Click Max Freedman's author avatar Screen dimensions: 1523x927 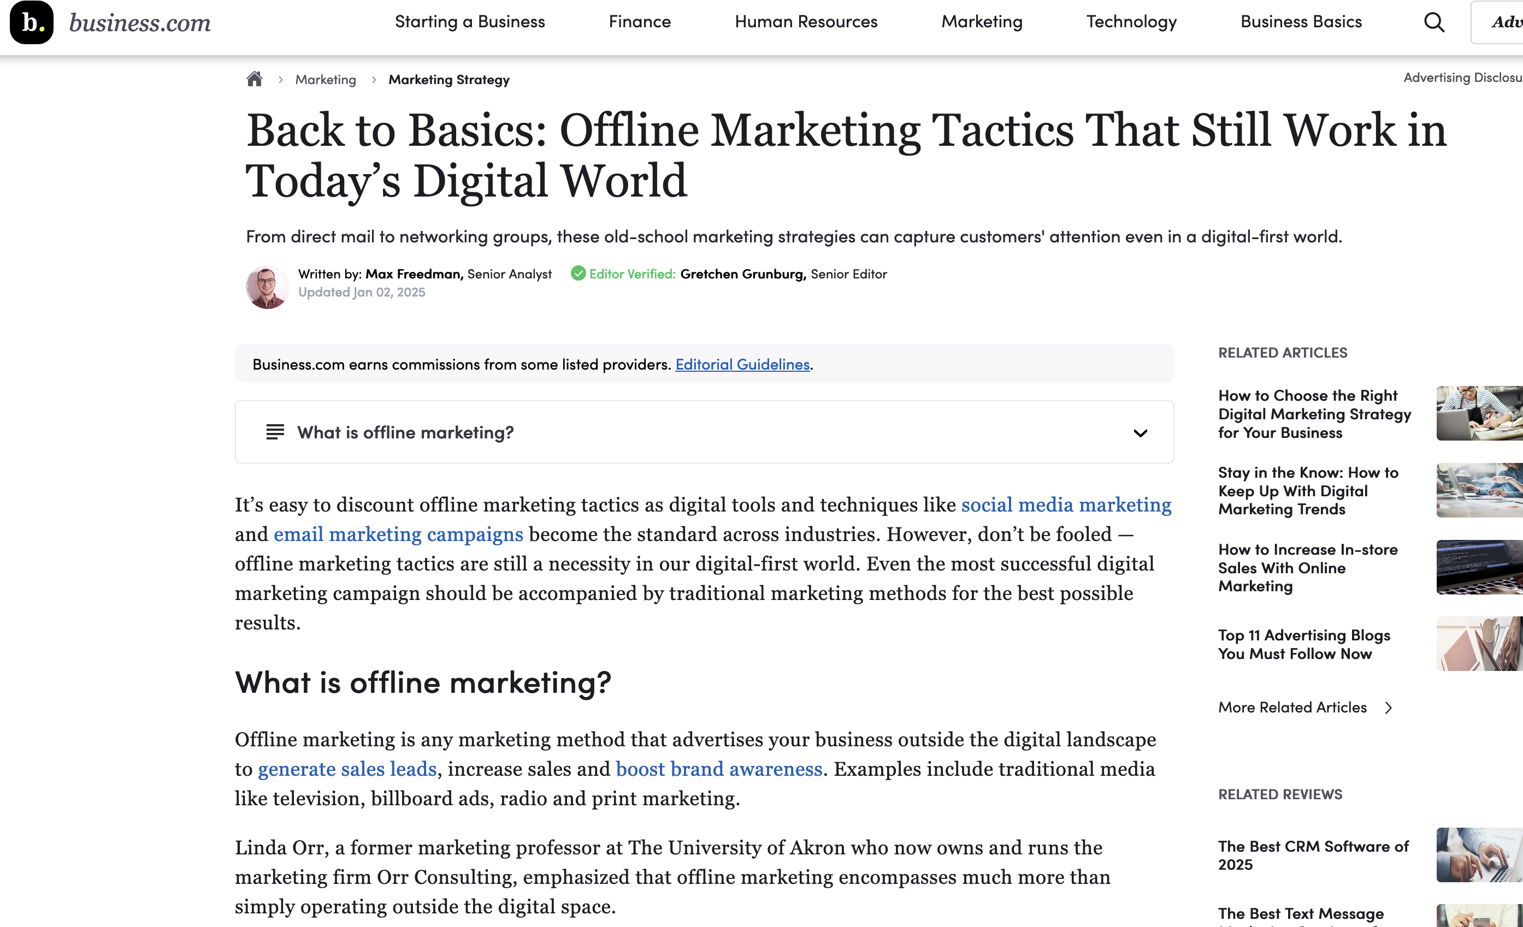point(267,287)
